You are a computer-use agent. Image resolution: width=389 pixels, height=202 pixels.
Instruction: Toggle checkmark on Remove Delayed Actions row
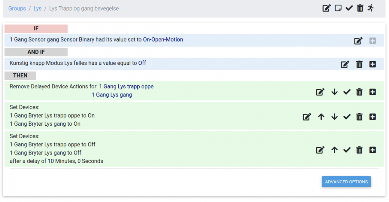347,92
